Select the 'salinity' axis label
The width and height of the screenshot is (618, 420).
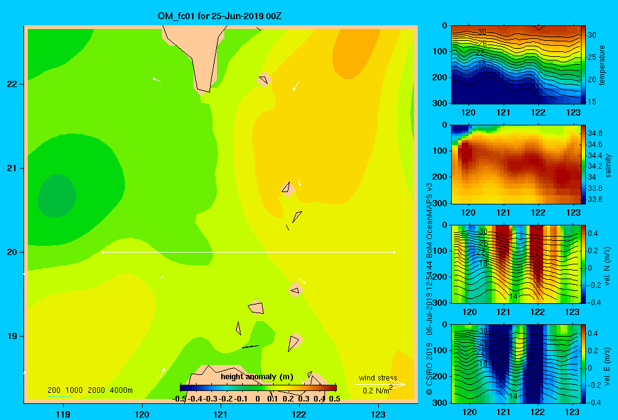[608, 166]
